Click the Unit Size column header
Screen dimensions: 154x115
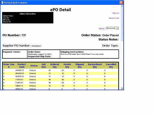44,66
